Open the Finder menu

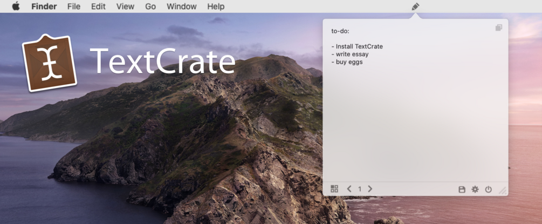pos(44,6)
